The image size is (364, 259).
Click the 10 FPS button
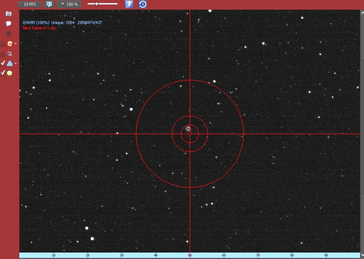(x=30, y=4)
